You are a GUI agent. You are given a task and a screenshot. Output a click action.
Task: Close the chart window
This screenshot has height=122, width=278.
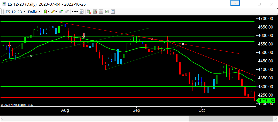(271, 4)
